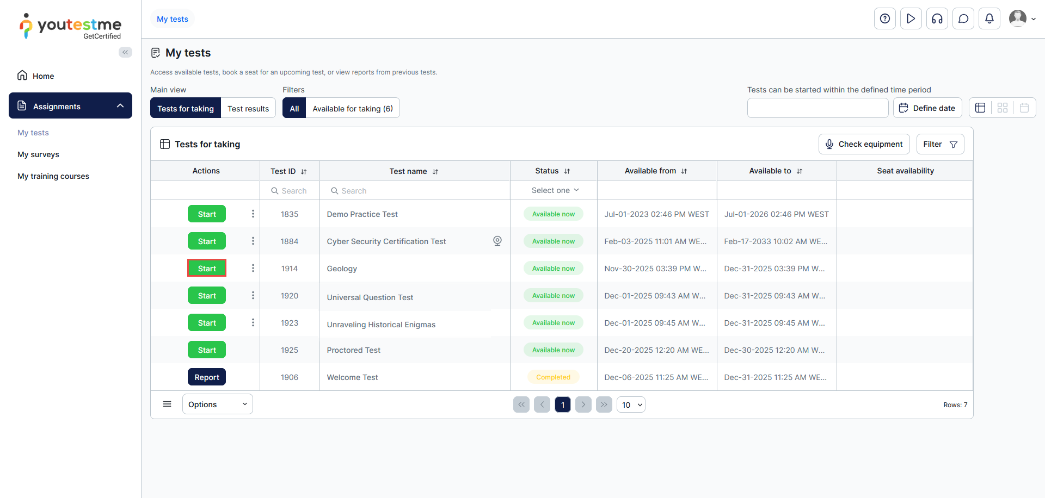This screenshot has height=498, width=1045.
Task: Open the headset support icon
Action: click(937, 19)
